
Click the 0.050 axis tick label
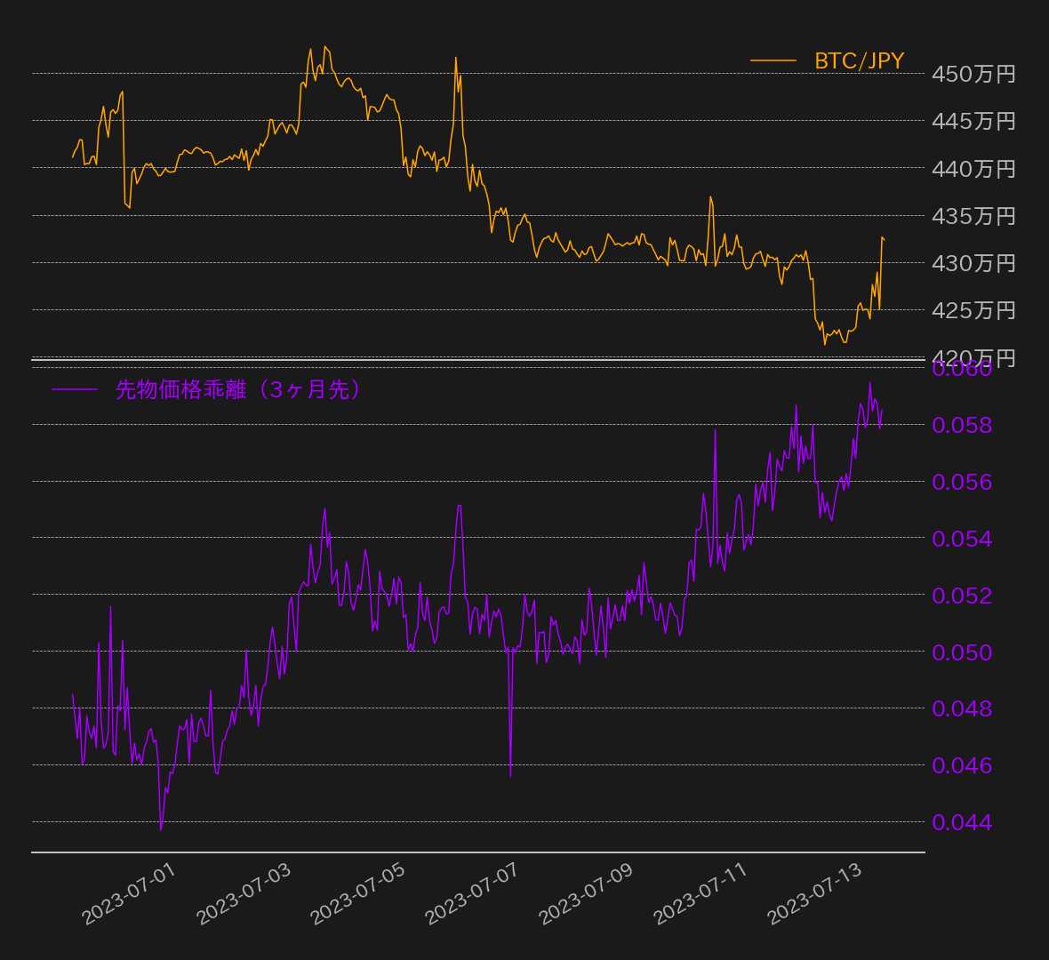[x=962, y=652]
